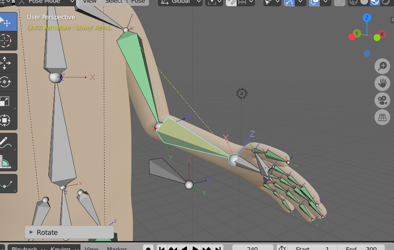Switch to wireframe viewport shading
The height and width of the screenshot is (250, 394).
tap(353, 2)
